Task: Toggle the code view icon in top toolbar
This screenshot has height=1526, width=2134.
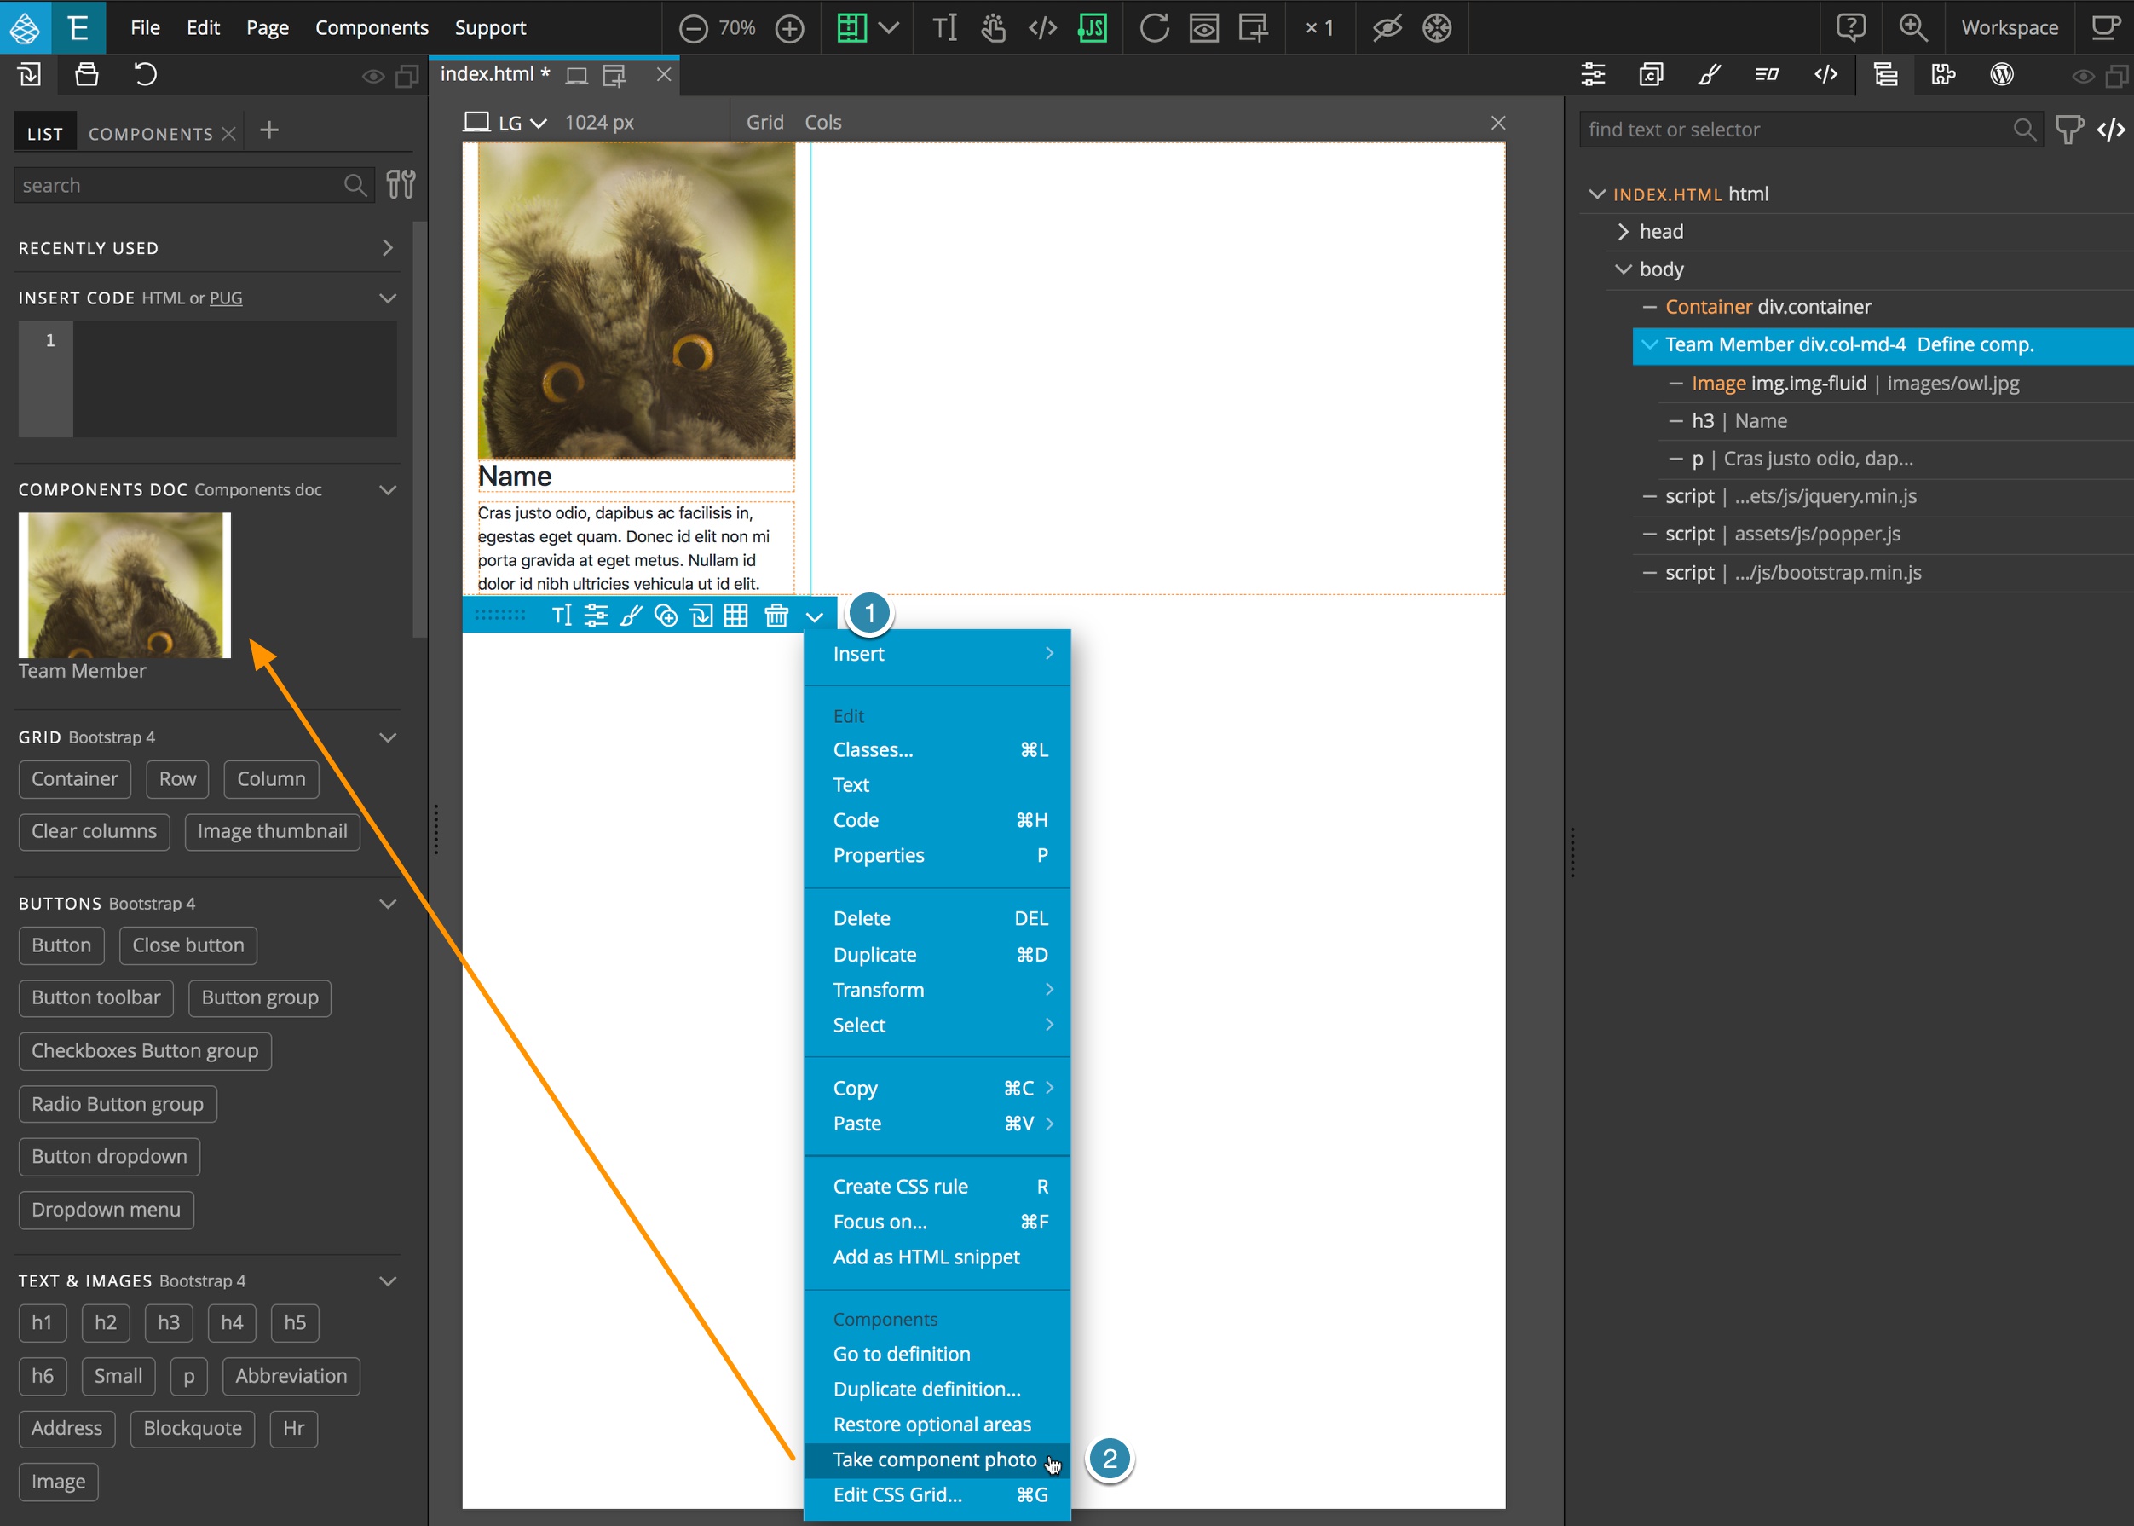Action: (x=1042, y=28)
